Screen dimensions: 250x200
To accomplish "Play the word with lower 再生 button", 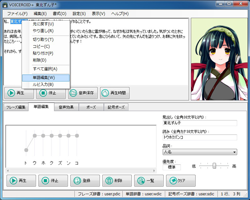I will (x=21, y=181).
